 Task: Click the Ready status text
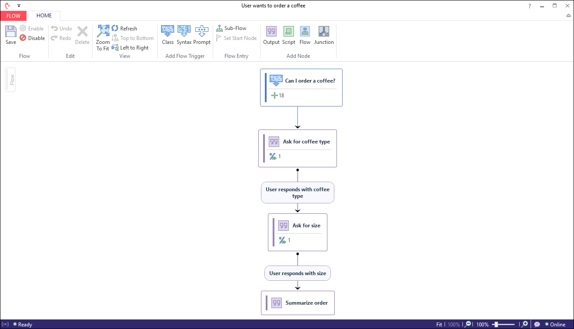coord(25,325)
